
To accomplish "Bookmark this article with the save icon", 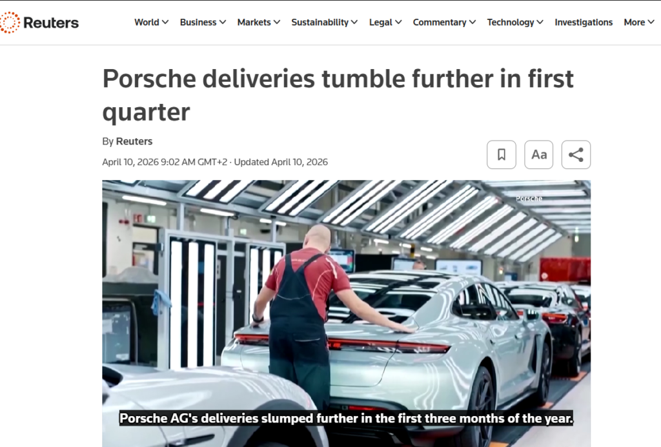I will (x=501, y=155).
